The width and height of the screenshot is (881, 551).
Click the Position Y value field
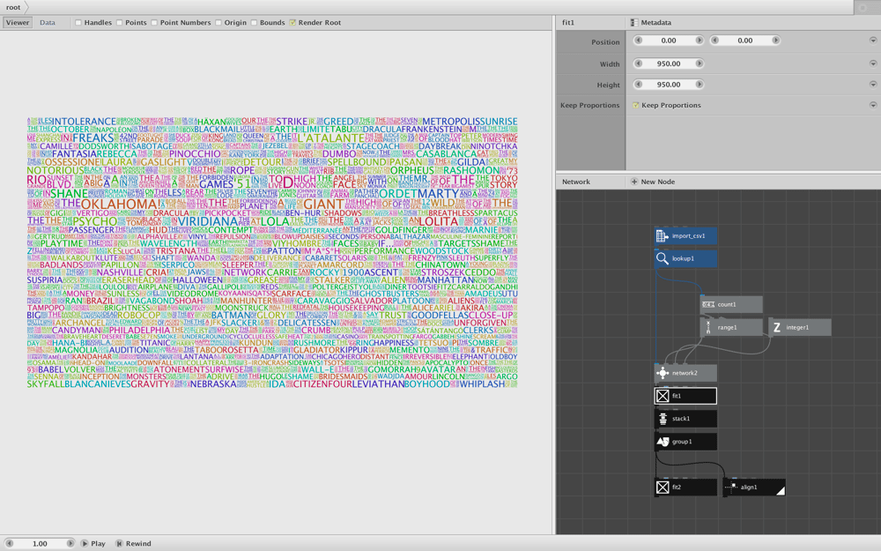coord(745,41)
